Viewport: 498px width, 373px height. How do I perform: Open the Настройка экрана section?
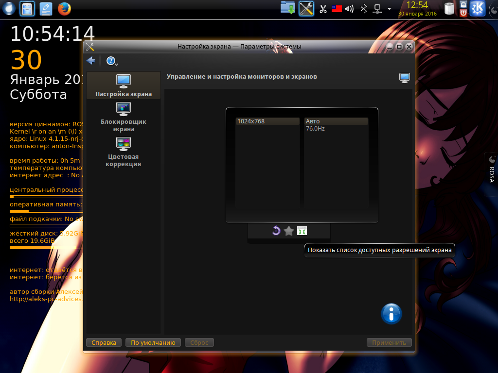click(123, 85)
